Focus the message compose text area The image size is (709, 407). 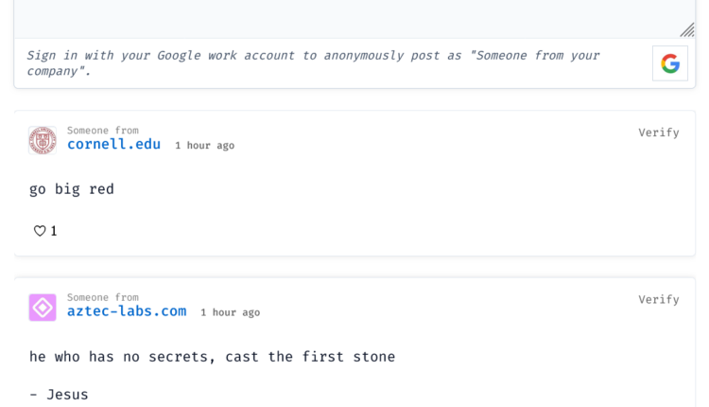coord(350,14)
